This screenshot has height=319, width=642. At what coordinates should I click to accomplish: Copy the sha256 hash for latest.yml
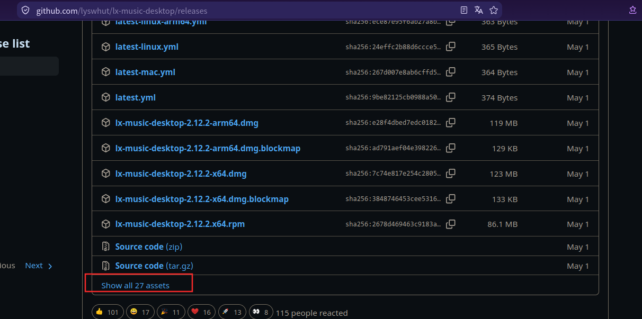click(451, 97)
